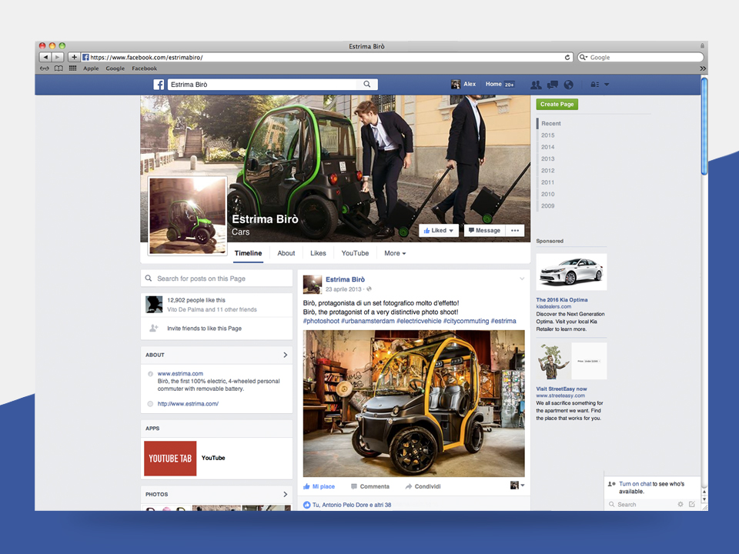Open chat options gear icon
The height and width of the screenshot is (554, 739).
click(x=680, y=504)
